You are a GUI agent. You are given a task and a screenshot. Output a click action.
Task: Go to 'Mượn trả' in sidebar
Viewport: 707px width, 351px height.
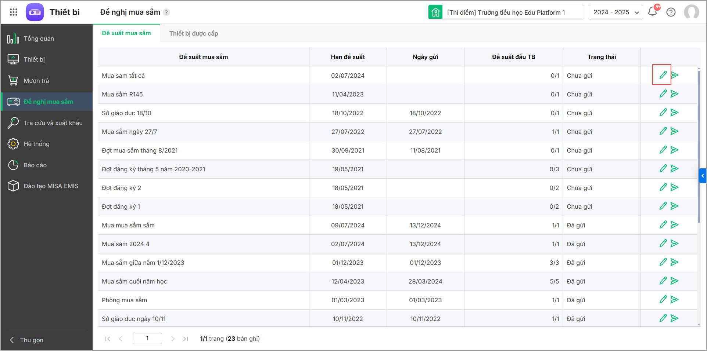pos(36,81)
